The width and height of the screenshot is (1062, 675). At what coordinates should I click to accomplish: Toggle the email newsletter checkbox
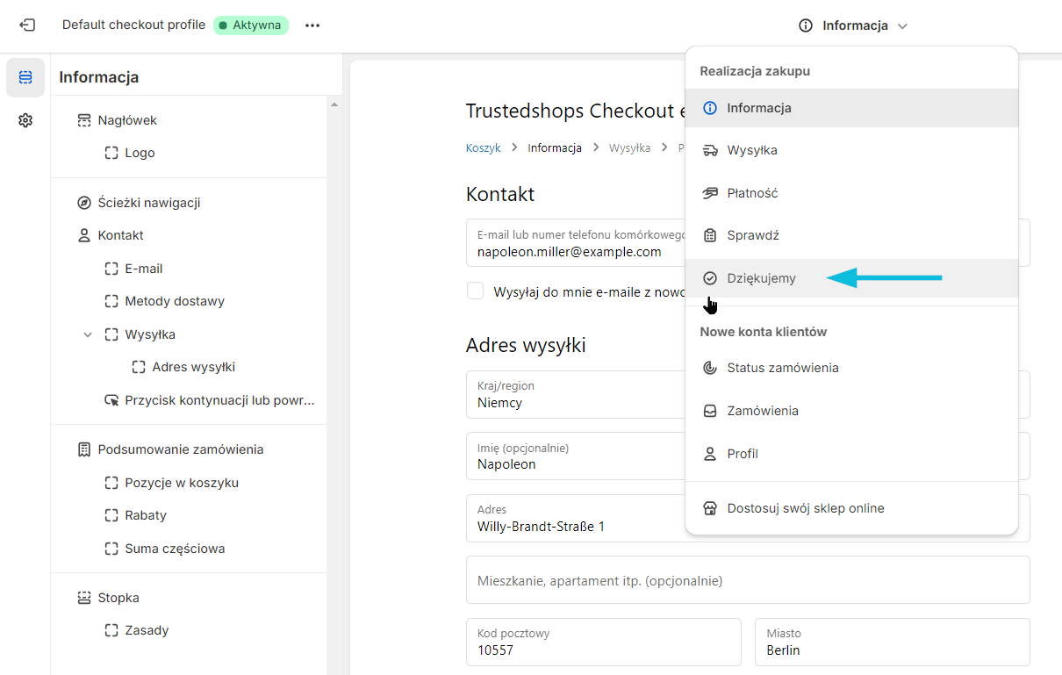coord(475,291)
